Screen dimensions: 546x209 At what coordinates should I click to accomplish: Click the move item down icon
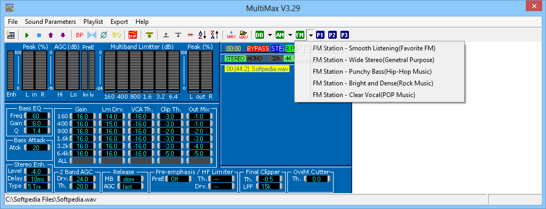click(178, 35)
